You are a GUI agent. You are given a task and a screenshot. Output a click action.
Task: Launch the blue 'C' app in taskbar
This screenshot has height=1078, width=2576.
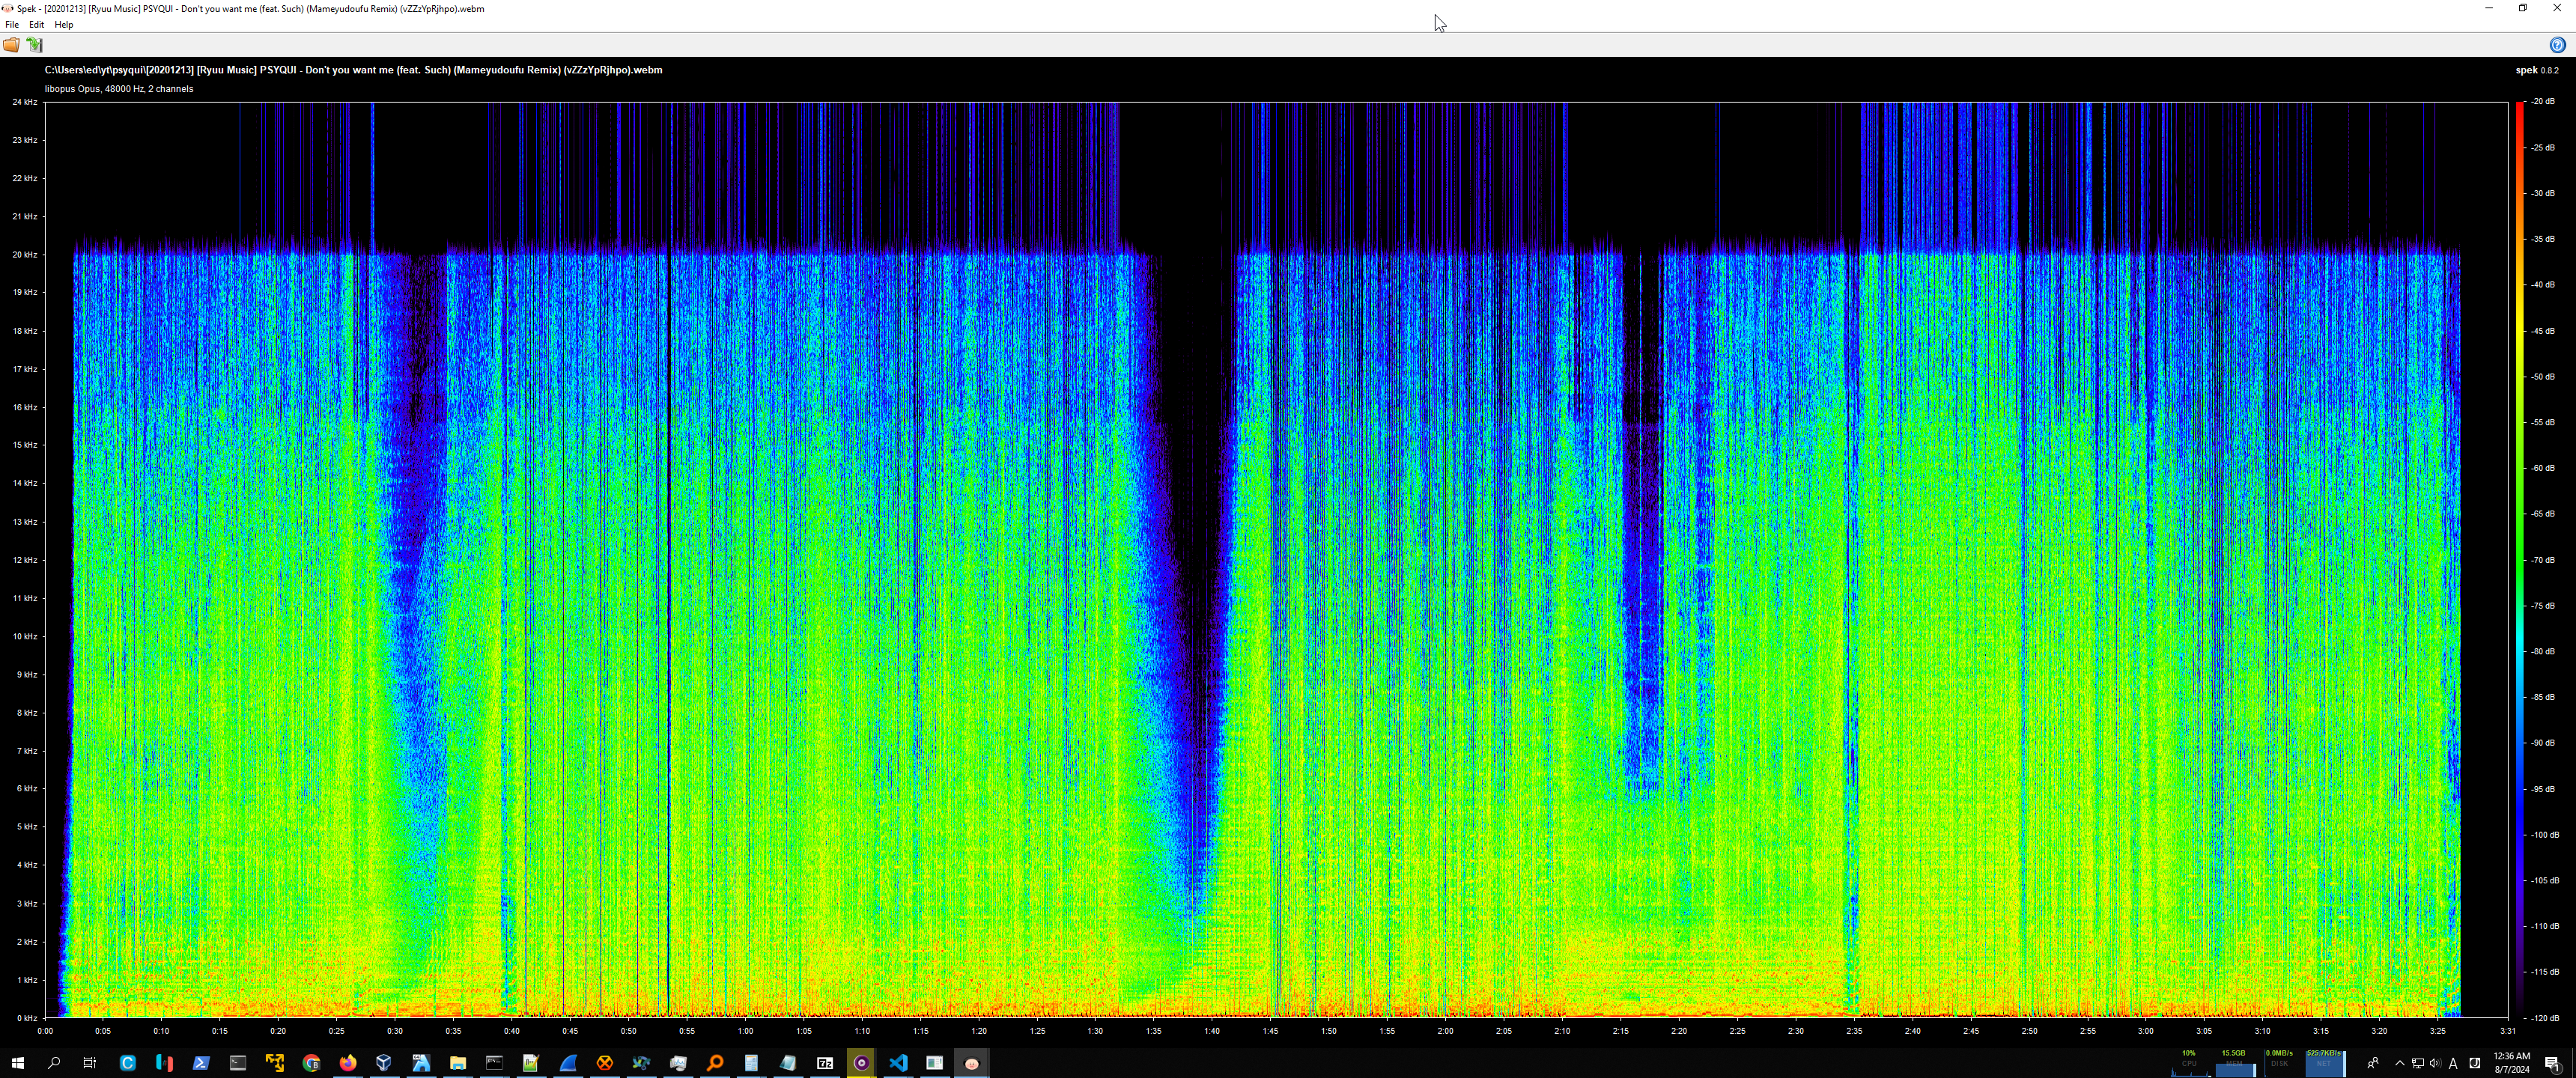click(x=127, y=1063)
